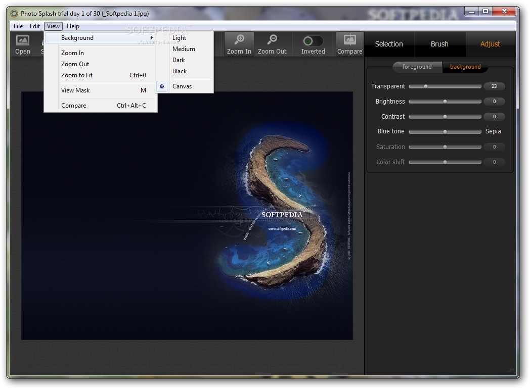Screen dimensions: 530x389
Task: Switch to the Selection tab
Action: click(389, 44)
